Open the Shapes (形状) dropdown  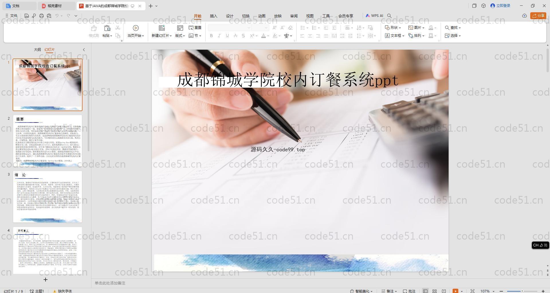pyautogui.click(x=393, y=28)
